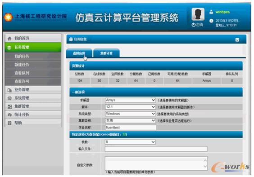The width and height of the screenshot is (254, 177).
Task: Click the chart icon beside 统计分析
Action: click(9, 115)
